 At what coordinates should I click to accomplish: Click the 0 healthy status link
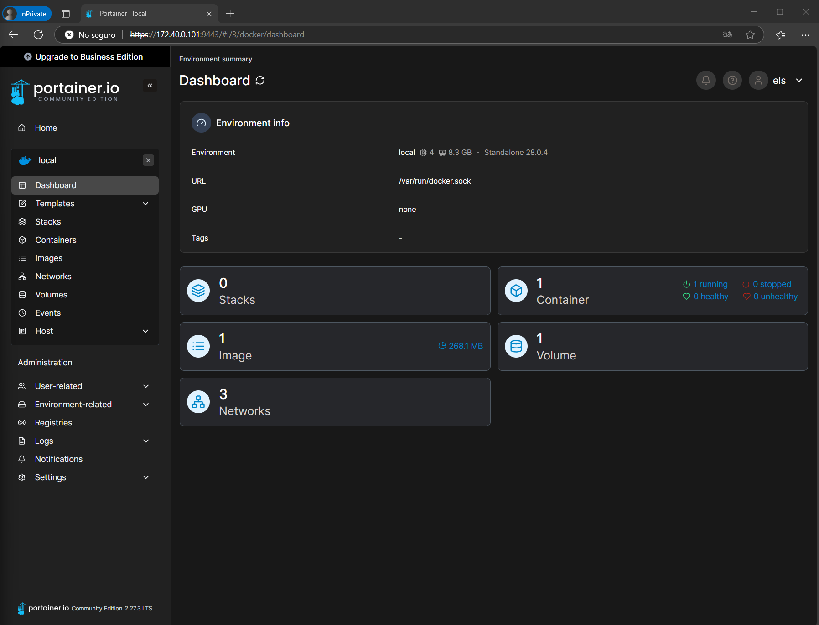pos(705,297)
